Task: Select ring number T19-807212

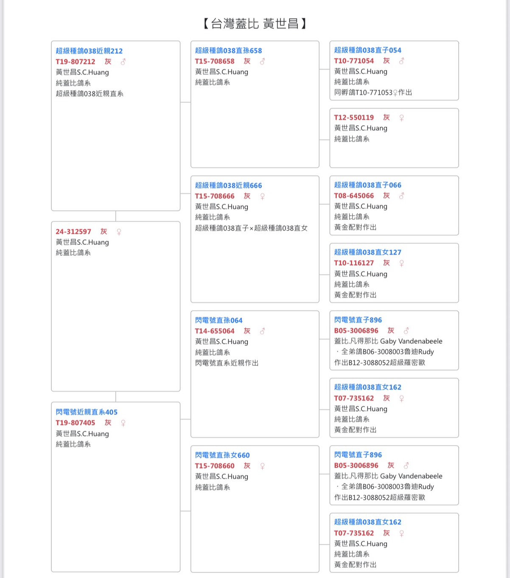Action: pos(76,62)
